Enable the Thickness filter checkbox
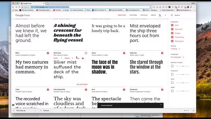Screen dimensions: 211x119 pyautogui.click(x=172, y=74)
